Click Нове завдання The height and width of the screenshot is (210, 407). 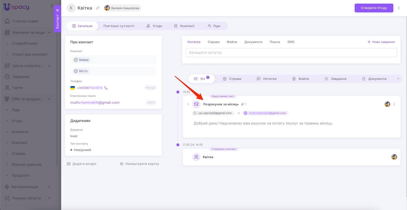pos(381,42)
